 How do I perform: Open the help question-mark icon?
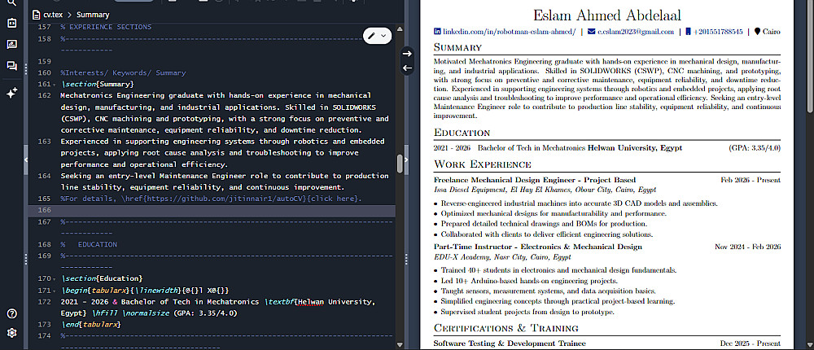pyautogui.click(x=11, y=313)
